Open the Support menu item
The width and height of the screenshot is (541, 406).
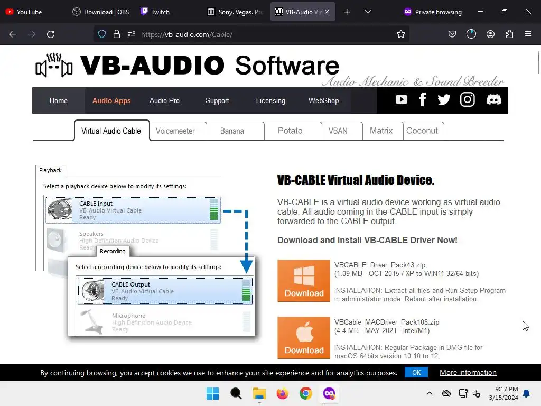point(217,100)
